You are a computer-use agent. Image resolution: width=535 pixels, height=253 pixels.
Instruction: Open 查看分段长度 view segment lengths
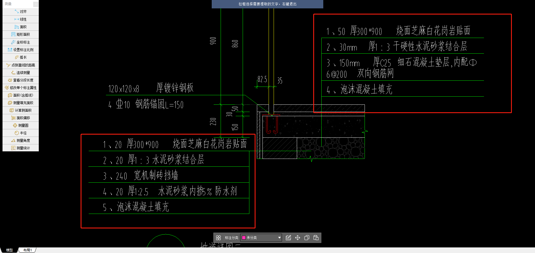(21, 80)
